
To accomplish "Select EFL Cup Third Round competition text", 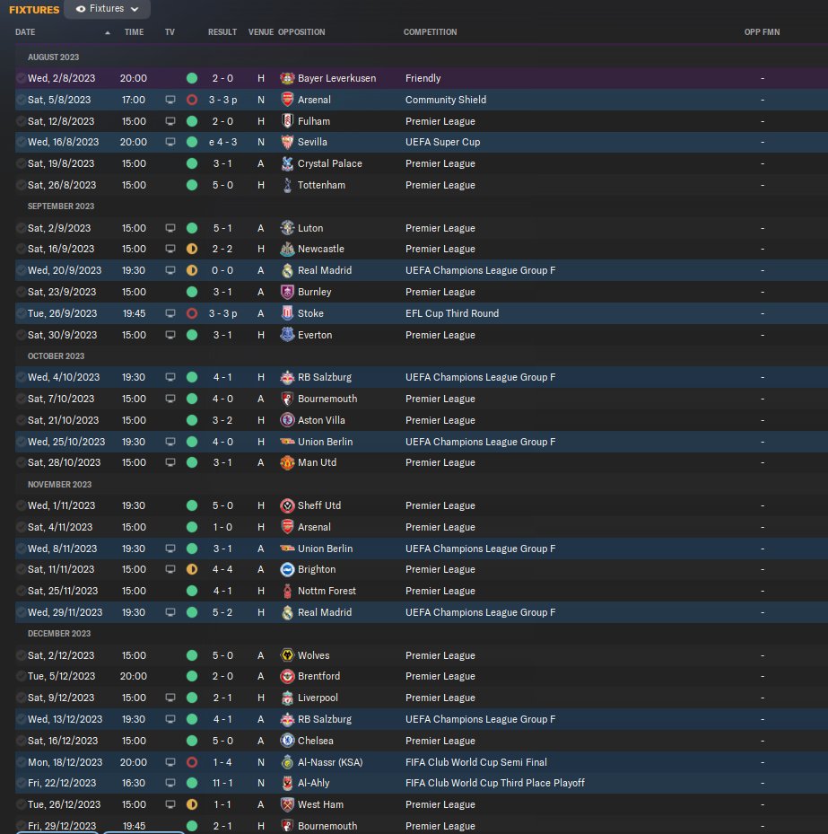I will pos(452,313).
